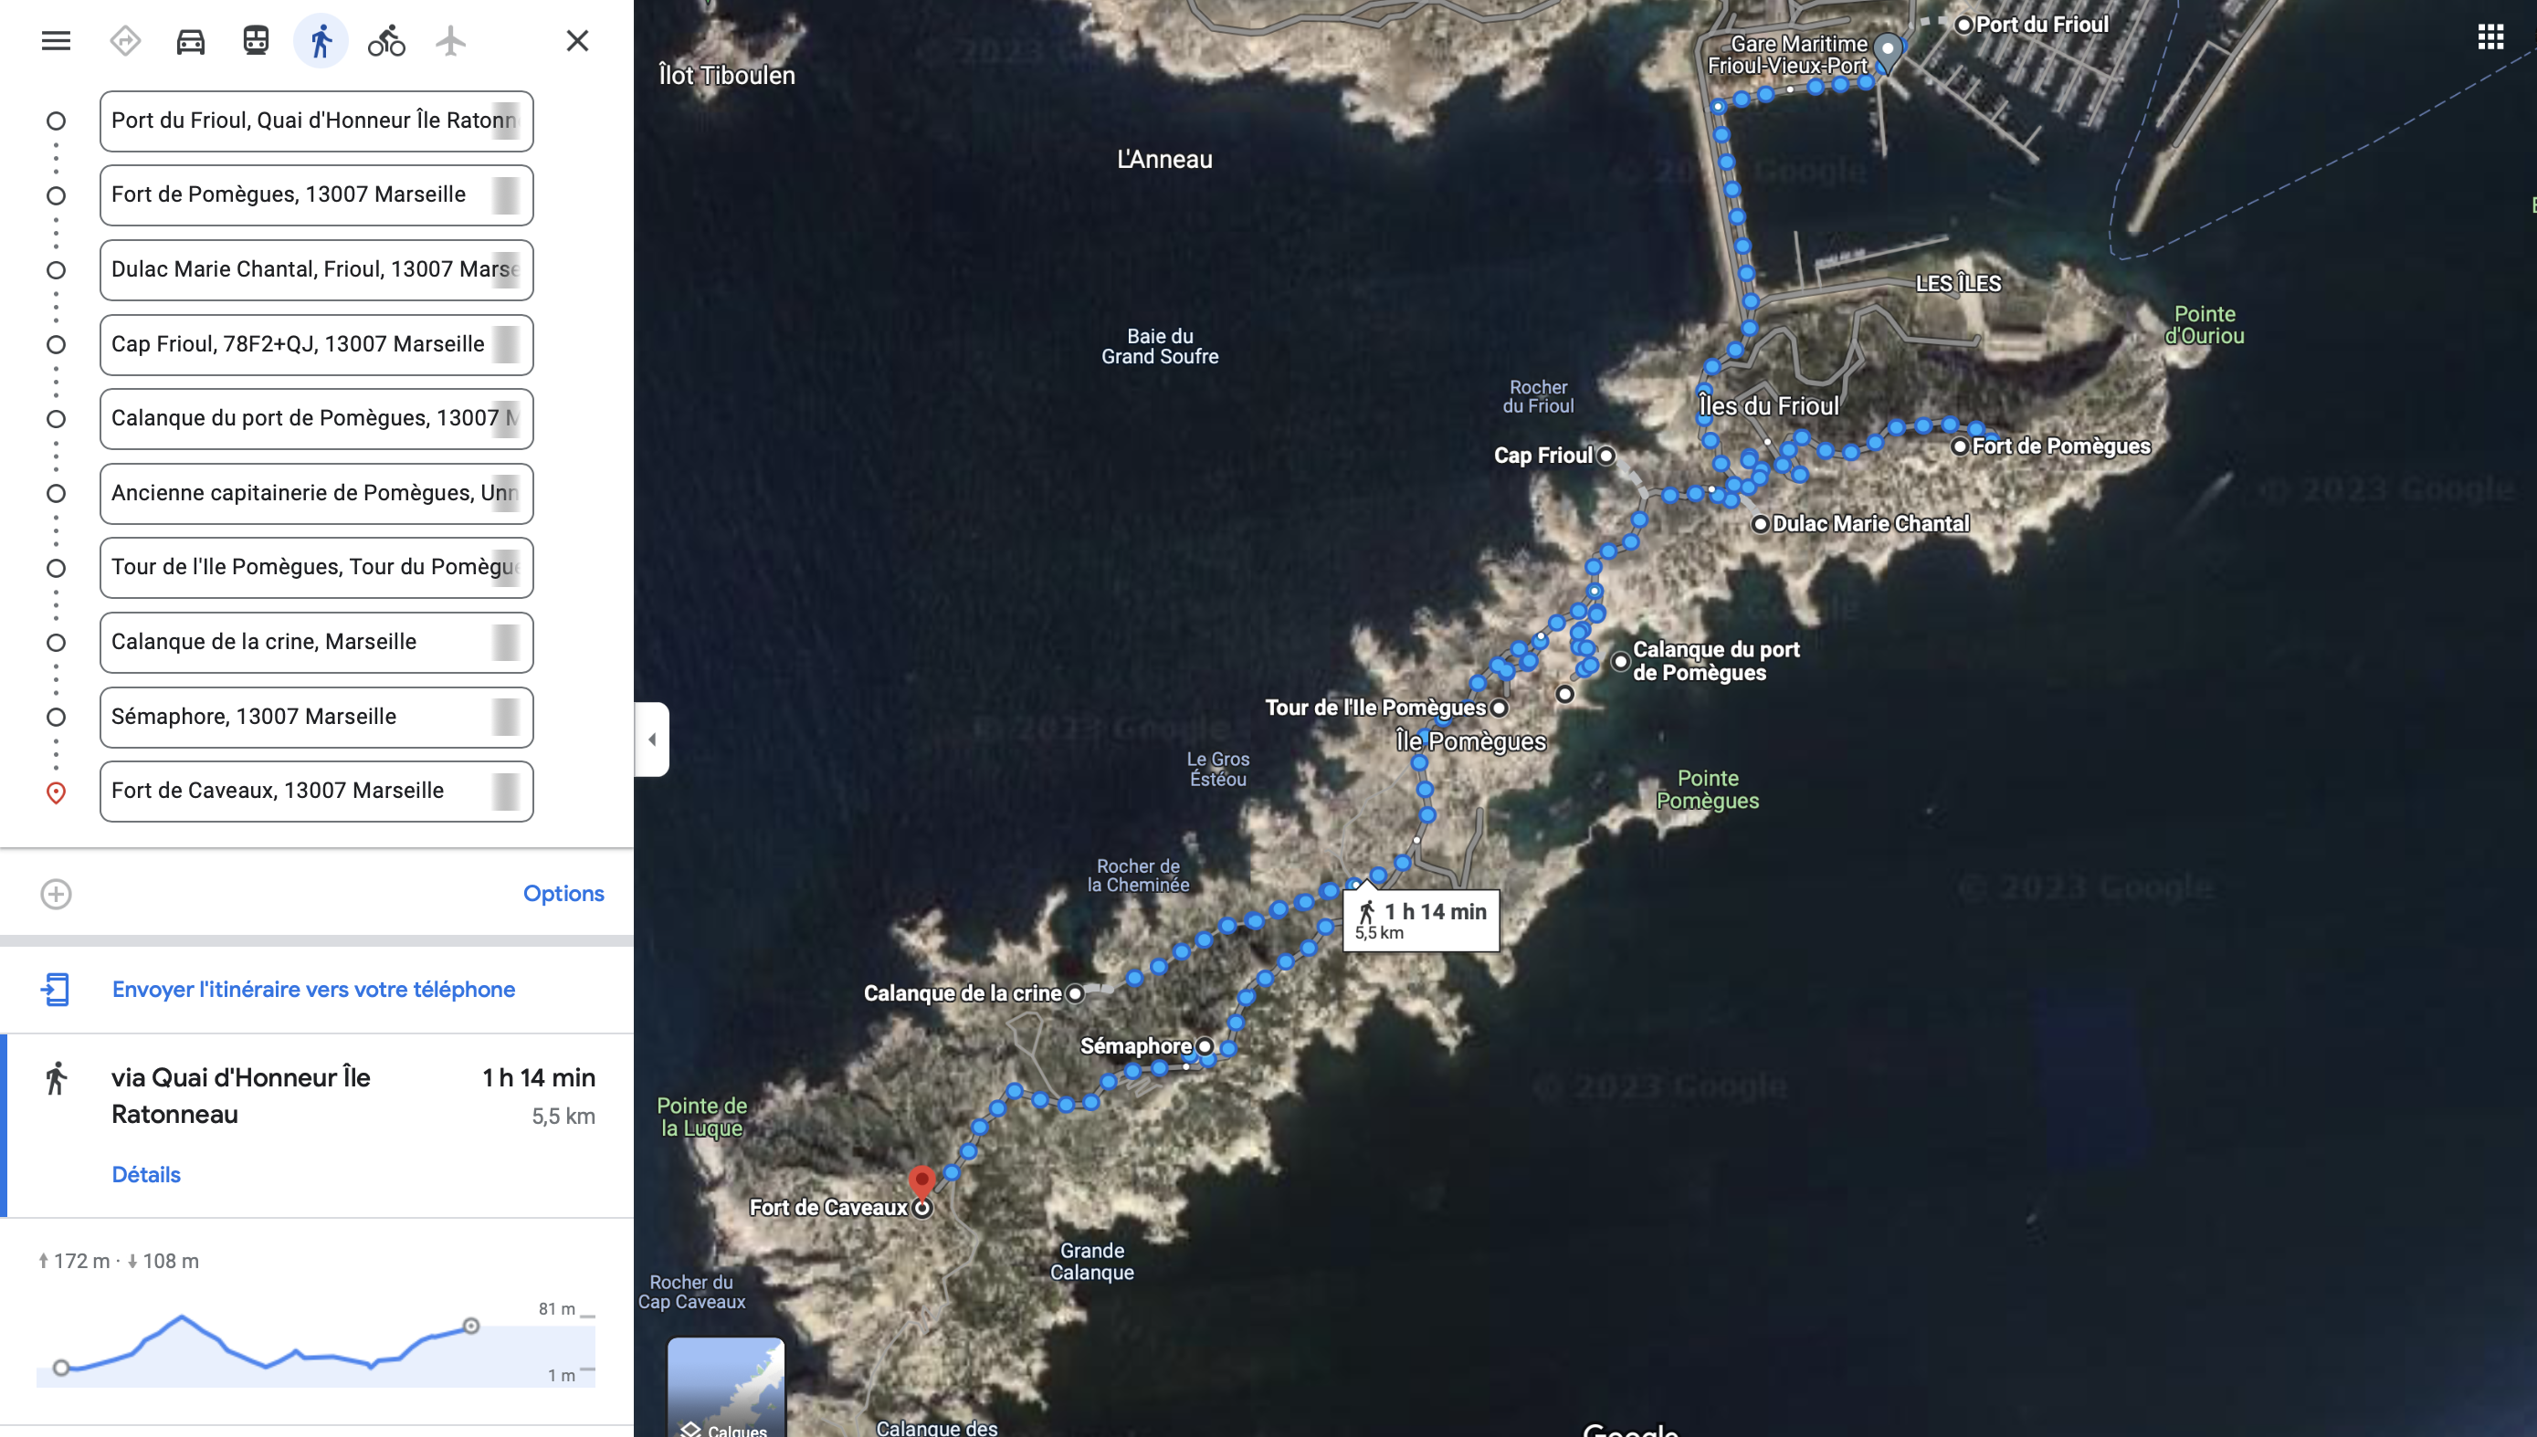Expand route Détails
This screenshot has height=1437, width=2537.
(x=146, y=1174)
